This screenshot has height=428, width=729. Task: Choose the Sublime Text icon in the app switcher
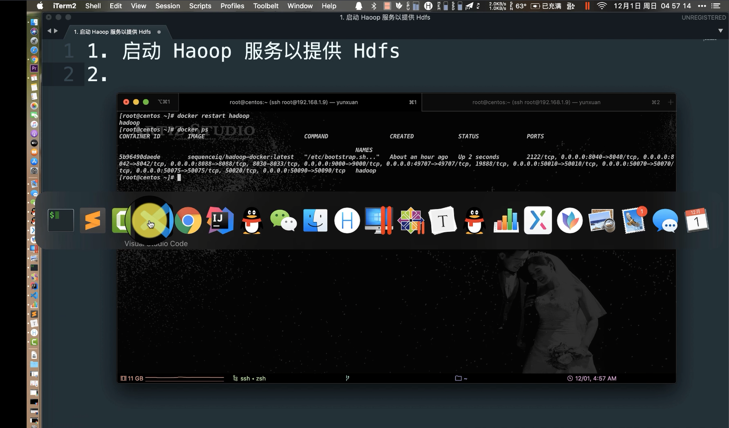pos(93,220)
